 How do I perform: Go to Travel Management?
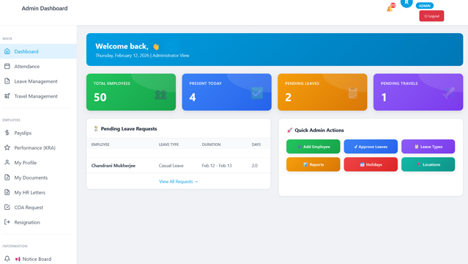click(x=38, y=96)
